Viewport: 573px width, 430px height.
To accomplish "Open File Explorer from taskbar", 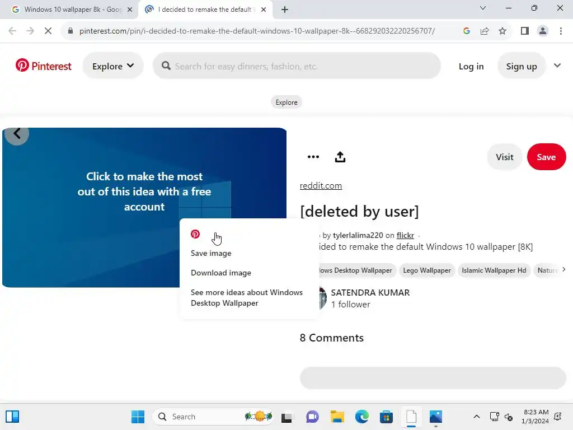I will tap(337, 417).
